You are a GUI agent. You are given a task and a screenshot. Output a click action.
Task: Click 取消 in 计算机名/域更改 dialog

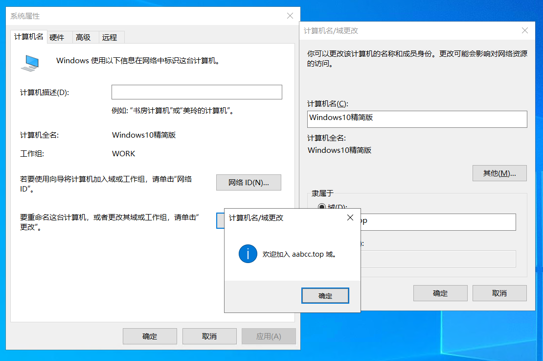pyautogui.click(x=499, y=293)
